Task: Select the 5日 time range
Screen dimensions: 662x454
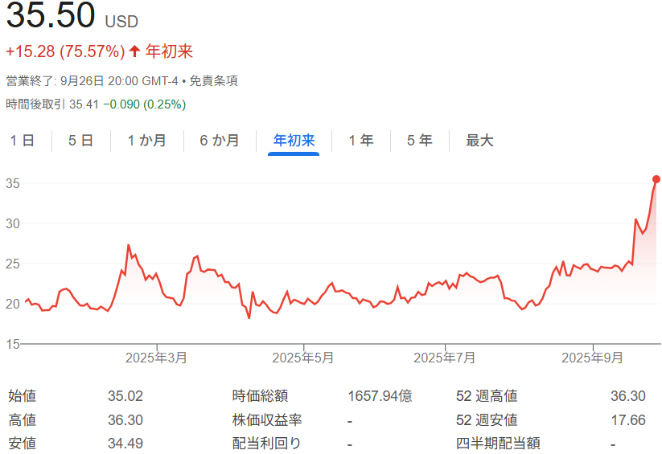Action: coord(81,141)
